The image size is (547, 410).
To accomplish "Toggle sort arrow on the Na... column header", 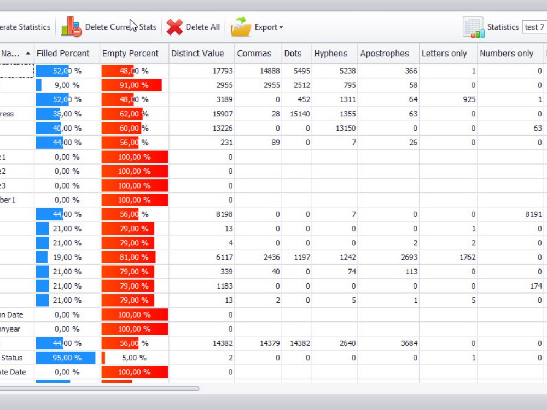I will click(x=28, y=54).
